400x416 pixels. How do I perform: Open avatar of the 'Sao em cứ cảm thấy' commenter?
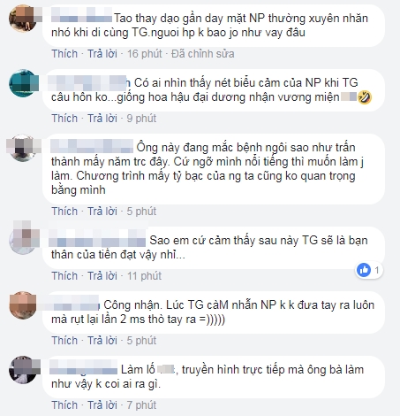tap(23, 241)
